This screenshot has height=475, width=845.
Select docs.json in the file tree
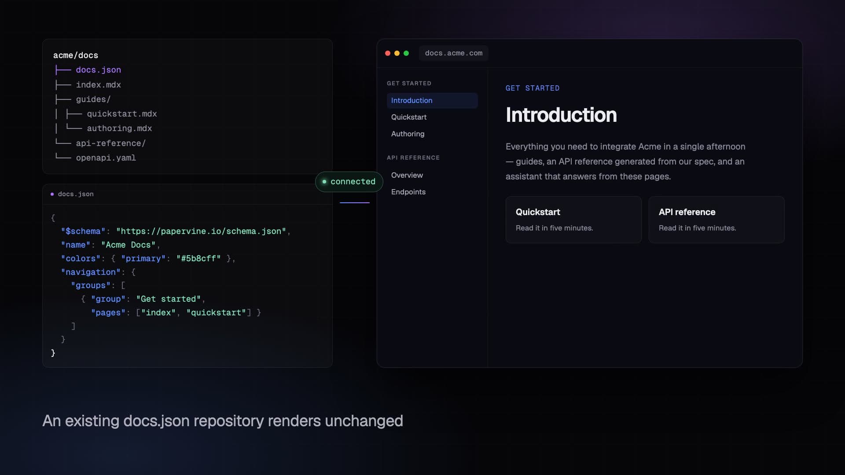[98, 70]
